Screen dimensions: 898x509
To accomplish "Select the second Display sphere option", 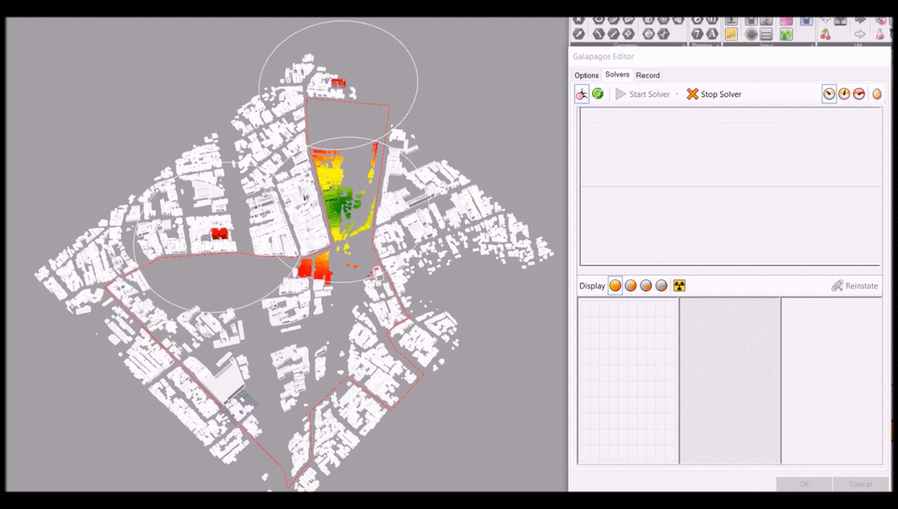I will [x=630, y=286].
